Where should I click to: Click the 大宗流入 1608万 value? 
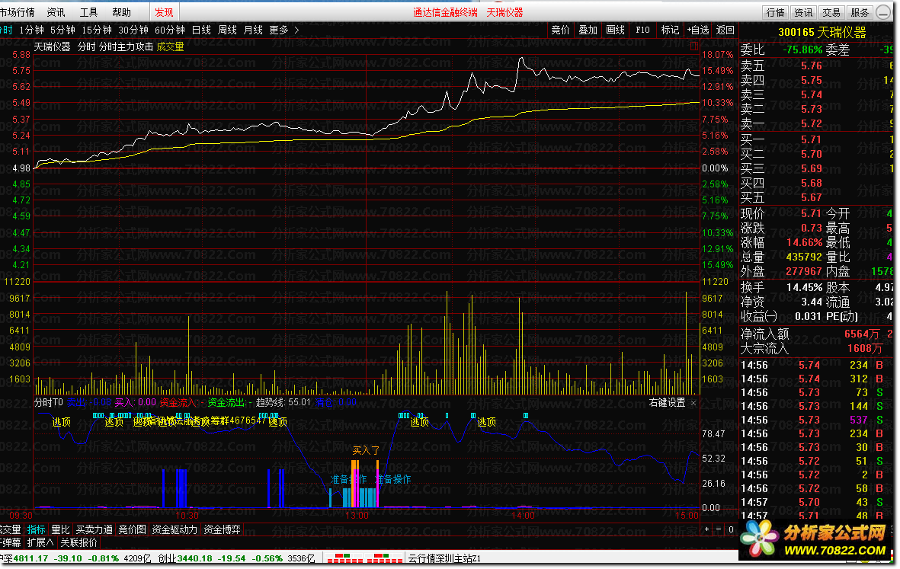coord(865,348)
